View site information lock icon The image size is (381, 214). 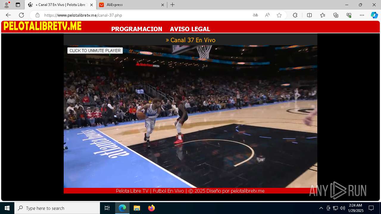pos(37,15)
